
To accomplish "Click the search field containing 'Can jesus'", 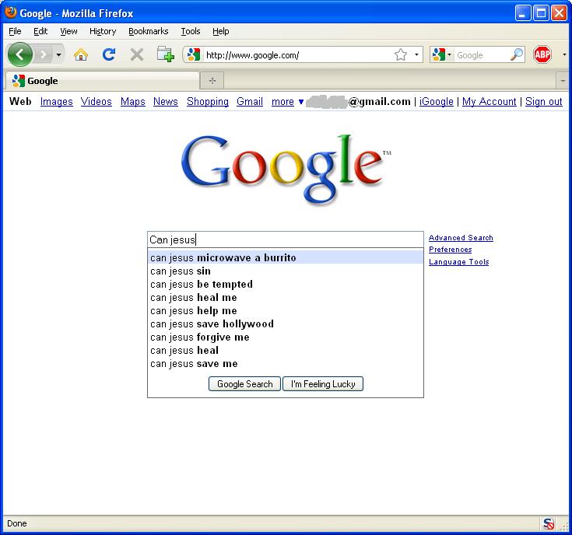I will point(286,240).
